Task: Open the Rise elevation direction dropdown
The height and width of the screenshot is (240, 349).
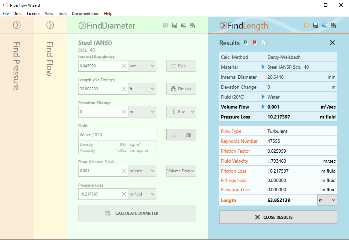Action: [x=181, y=112]
